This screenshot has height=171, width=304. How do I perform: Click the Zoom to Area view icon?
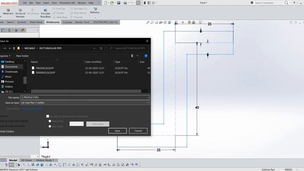point(152,22)
